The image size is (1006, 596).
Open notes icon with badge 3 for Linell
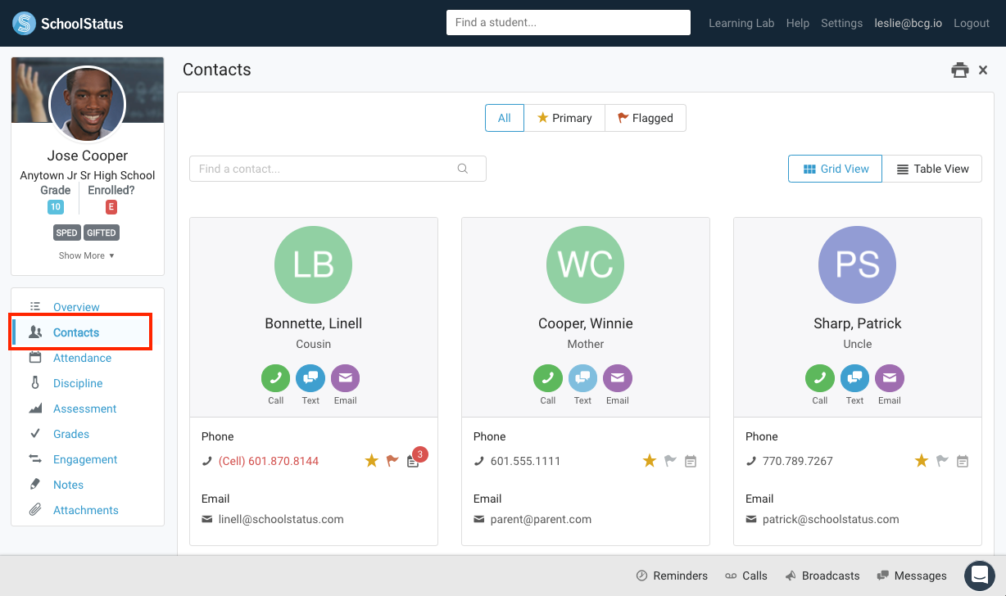[413, 462]
